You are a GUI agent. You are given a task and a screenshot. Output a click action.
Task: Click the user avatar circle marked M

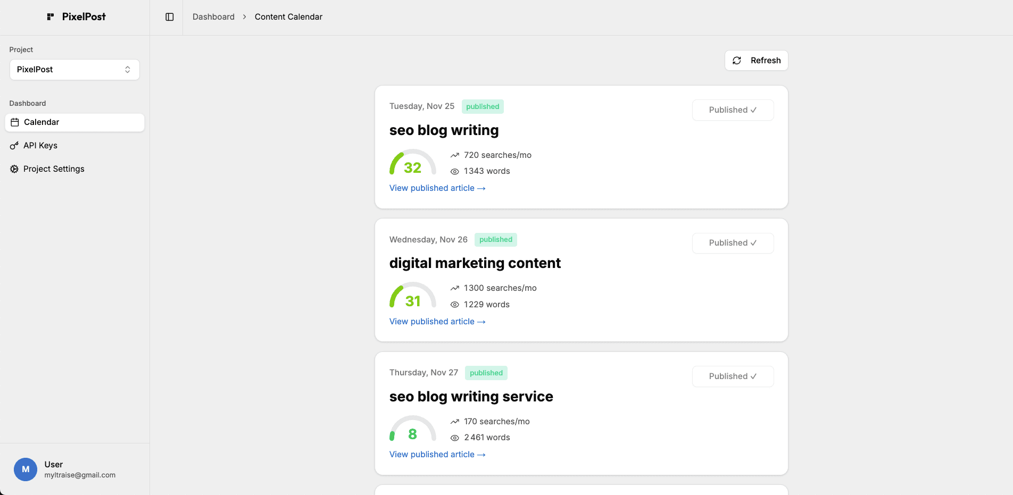(25, 469)
